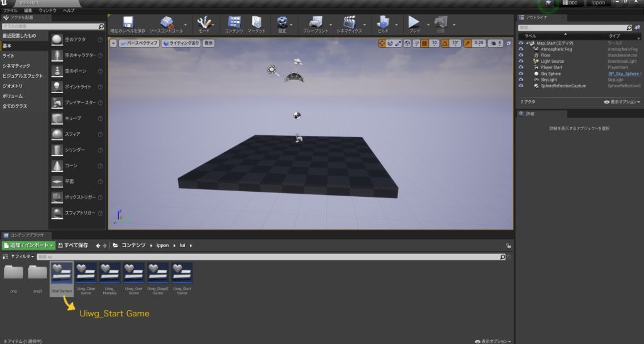
Task: Hide the Floor actor with eye icon
Action: (x=521, y=55)
